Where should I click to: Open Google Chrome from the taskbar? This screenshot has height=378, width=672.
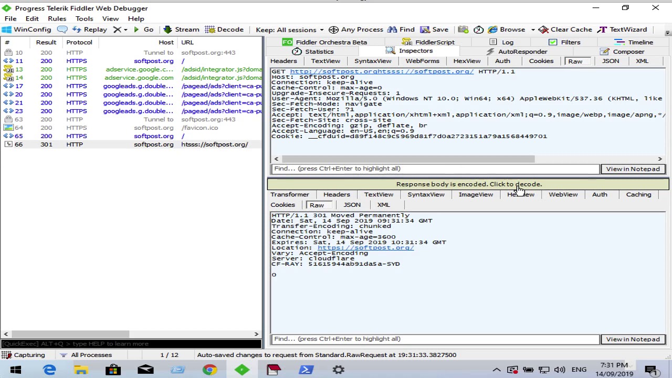pyautogui.click(x=209, y=370)
